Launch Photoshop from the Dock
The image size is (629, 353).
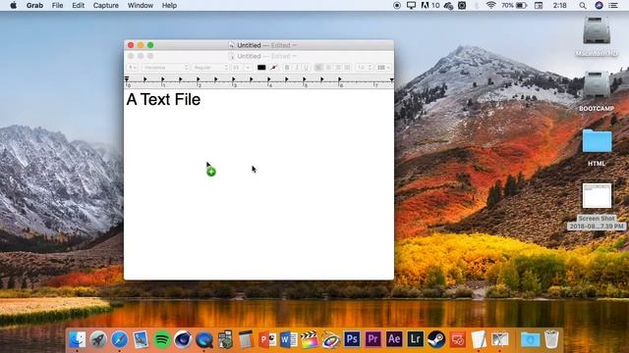pyautogui.click(x=352, y=339)
